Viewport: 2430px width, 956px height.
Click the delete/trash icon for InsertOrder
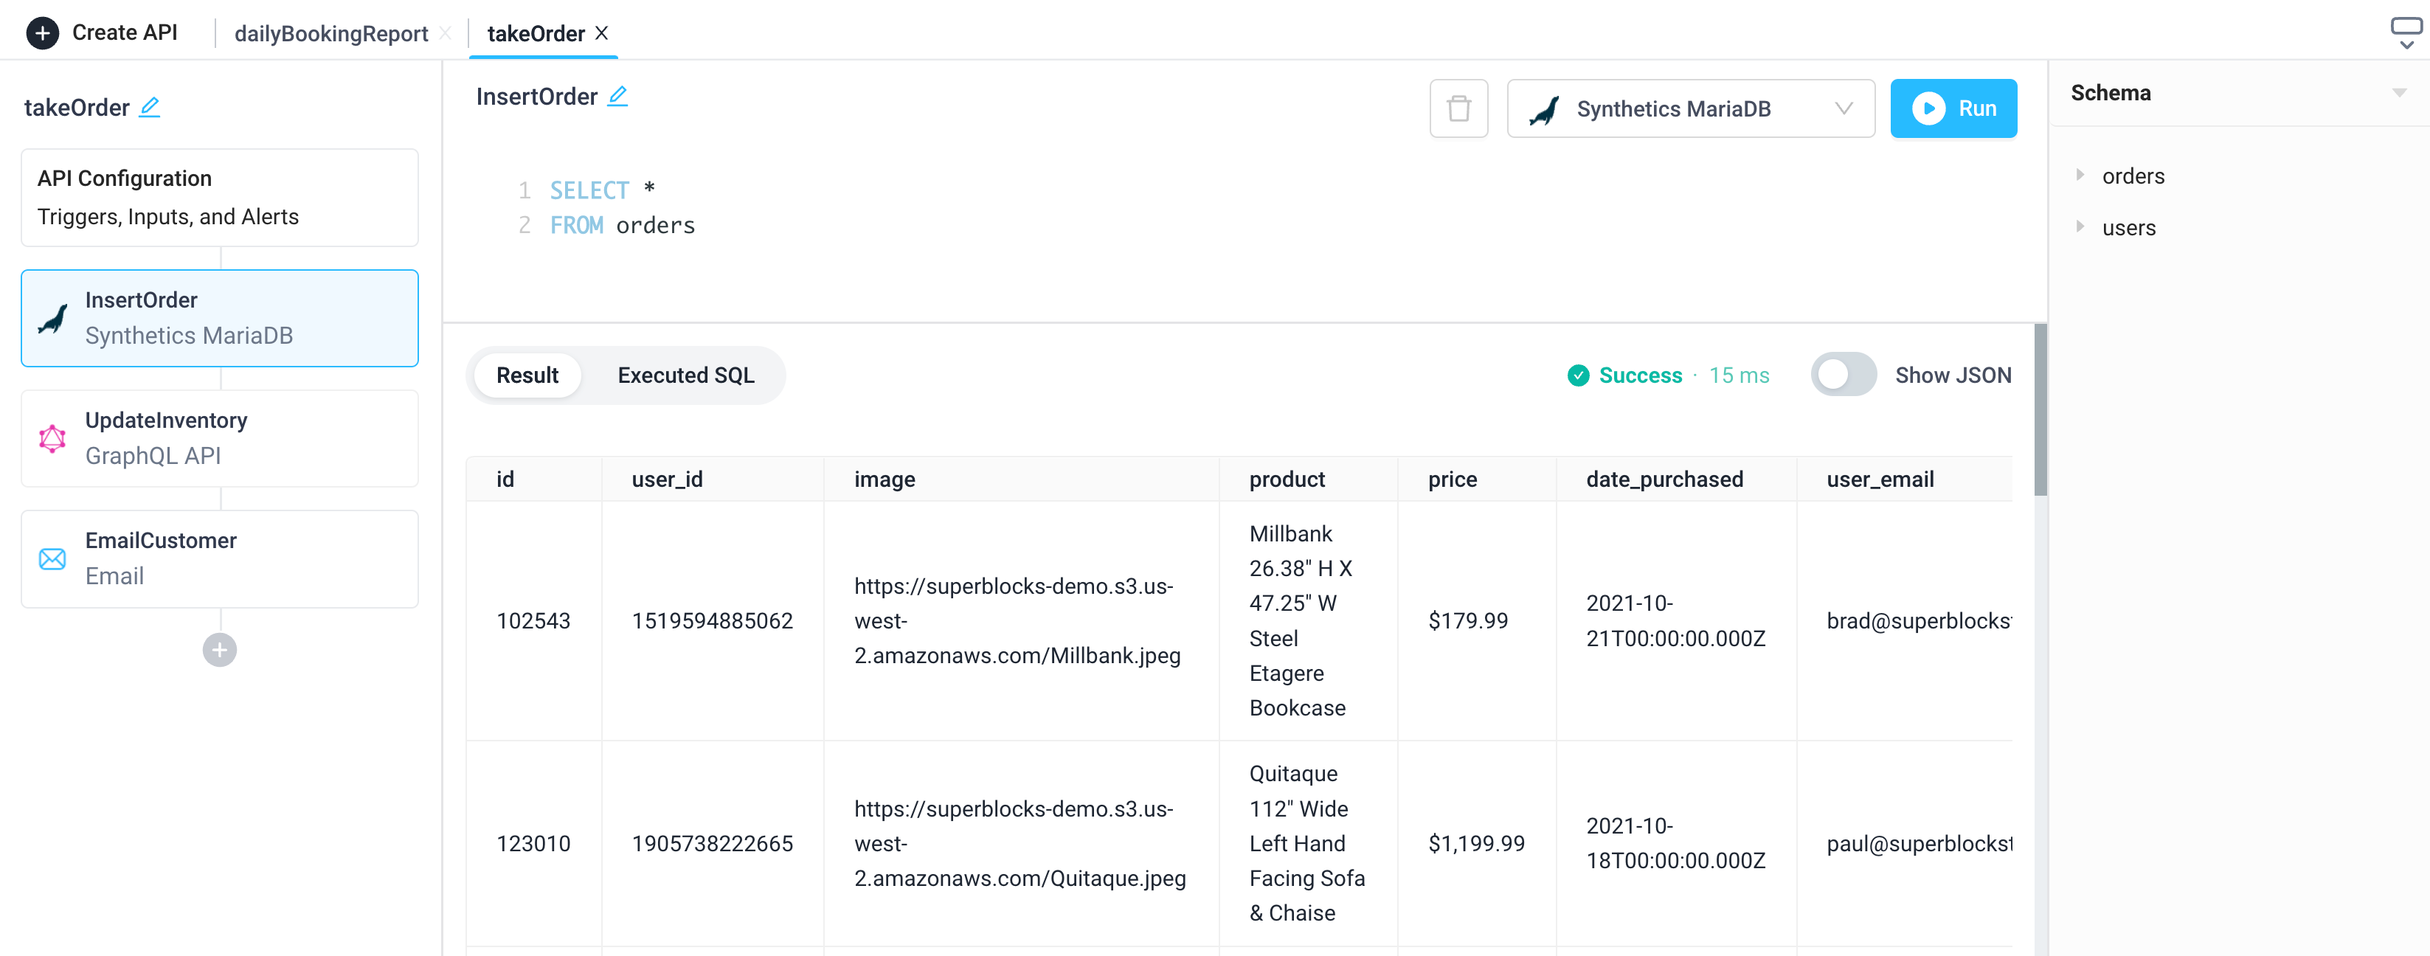pos(1458,108)
